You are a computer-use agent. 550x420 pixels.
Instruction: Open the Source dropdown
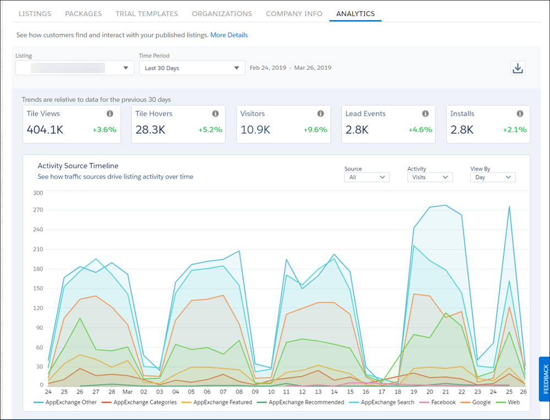[x=367, y=177]
